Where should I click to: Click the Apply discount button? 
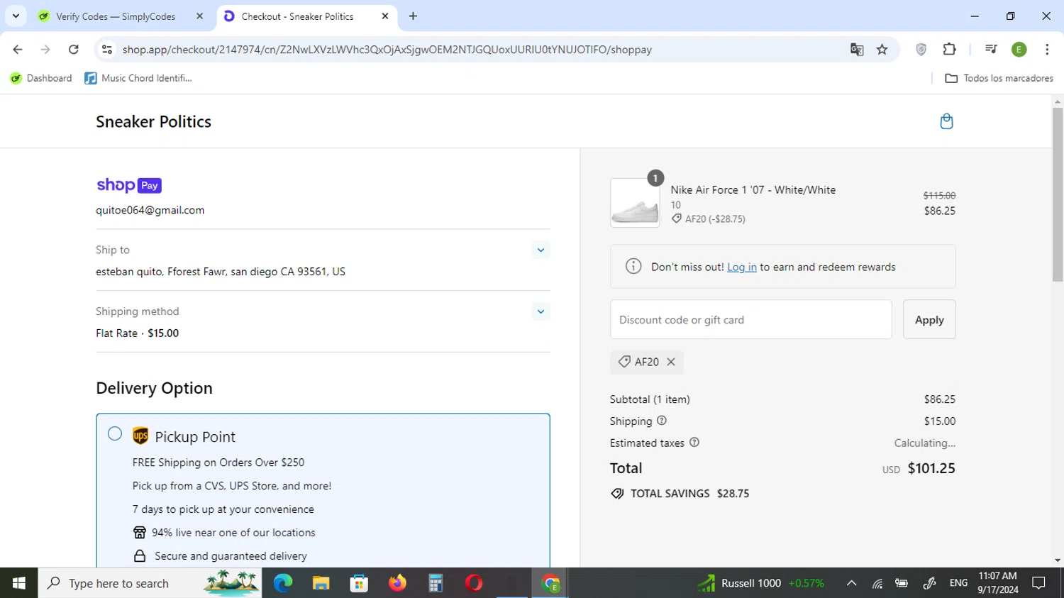tap(929, 320)
